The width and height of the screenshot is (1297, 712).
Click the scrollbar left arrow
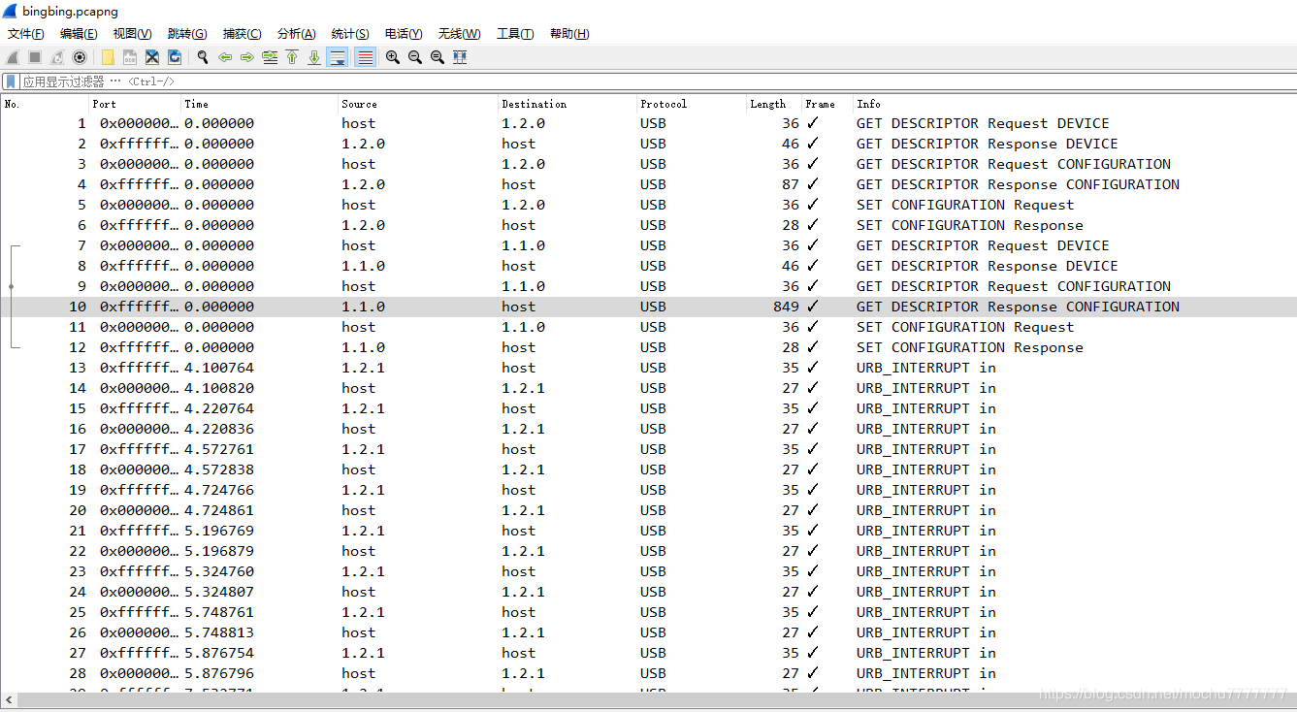coord(9,700)
